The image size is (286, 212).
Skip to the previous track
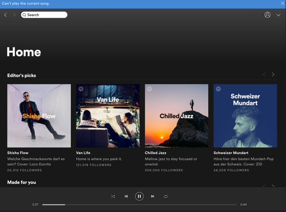coord(126,196)
